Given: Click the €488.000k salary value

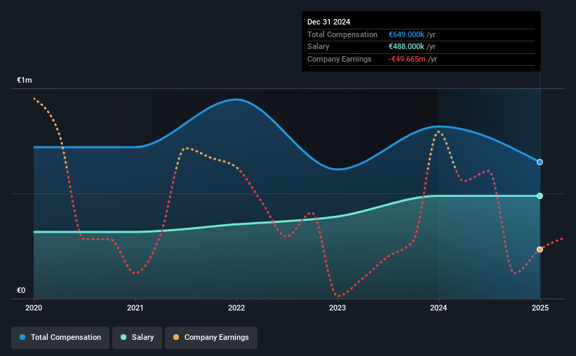Looking at the screenshot, I should point(406,47).
